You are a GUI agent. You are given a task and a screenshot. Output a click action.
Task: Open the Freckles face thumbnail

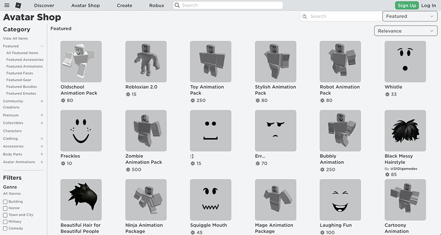[x=81, y=131]
